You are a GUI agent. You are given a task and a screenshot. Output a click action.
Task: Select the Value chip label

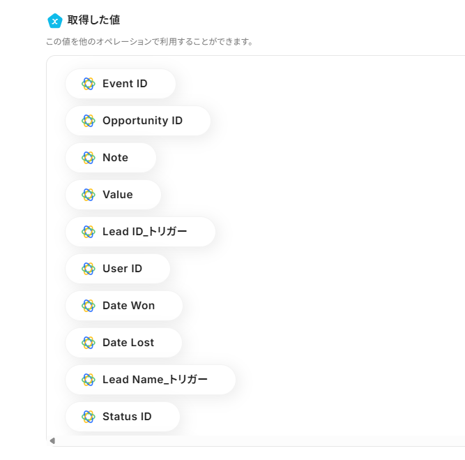(x=117, y=195)
